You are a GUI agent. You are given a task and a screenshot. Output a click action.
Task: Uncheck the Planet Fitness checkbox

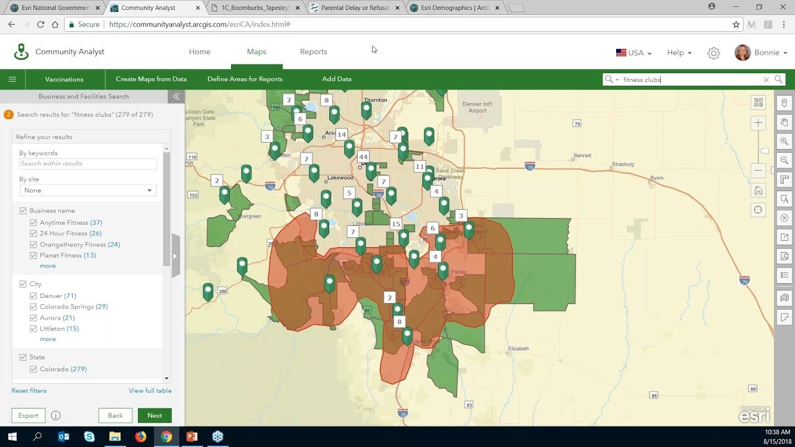pyautogui.click(x=34, y=255)
